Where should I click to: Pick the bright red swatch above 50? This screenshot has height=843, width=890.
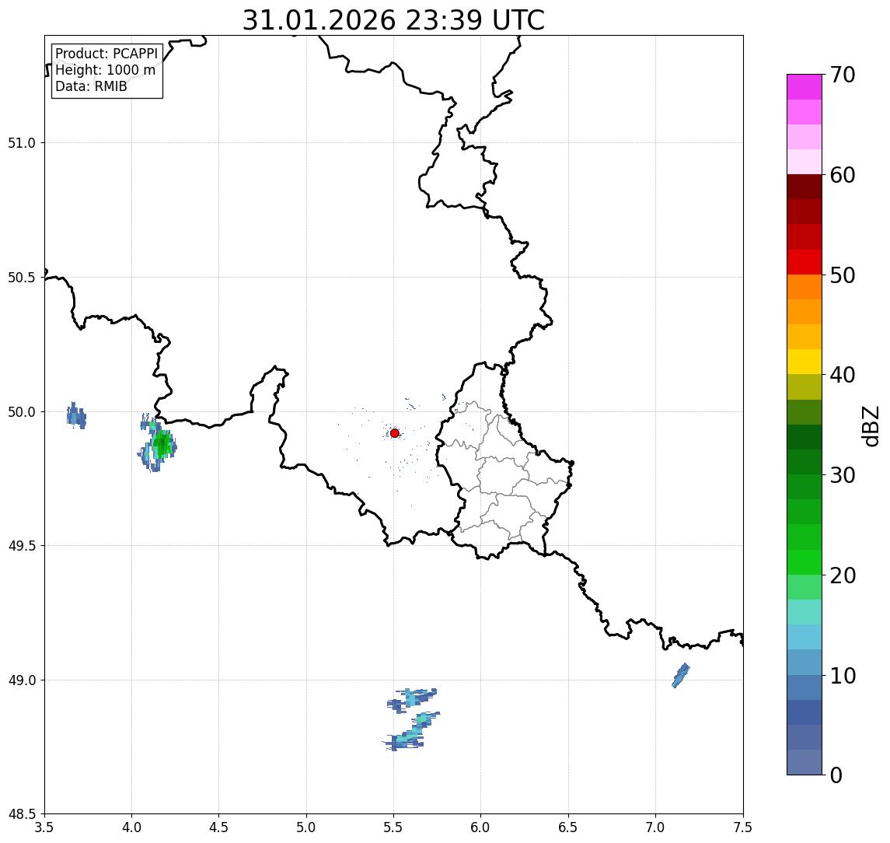[804, 262]
